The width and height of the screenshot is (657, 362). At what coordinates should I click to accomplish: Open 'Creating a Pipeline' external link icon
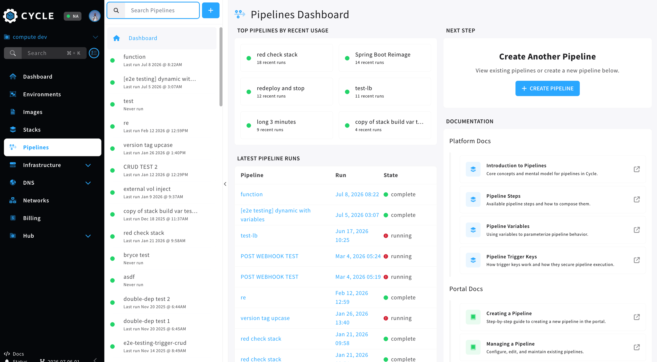point(637,317)
